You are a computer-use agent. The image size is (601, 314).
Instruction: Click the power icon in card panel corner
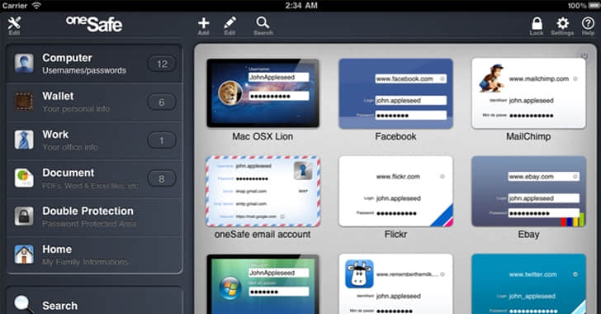click(584, 56)
